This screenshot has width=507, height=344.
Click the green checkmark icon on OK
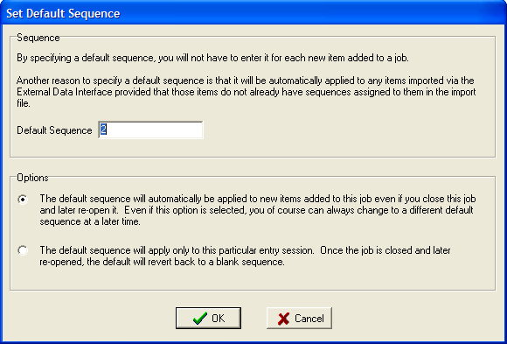pyautogui.click(x=200, y=319)
